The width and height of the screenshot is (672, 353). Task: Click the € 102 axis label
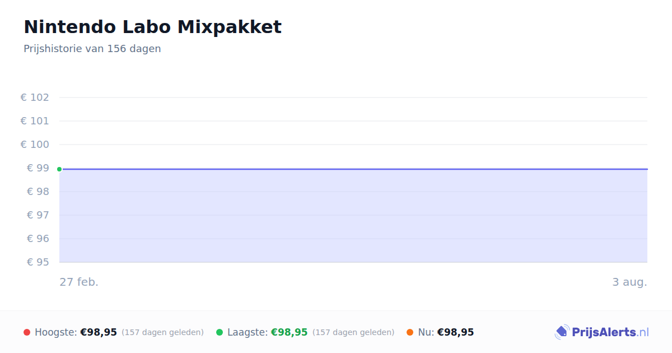click(35, 97)
